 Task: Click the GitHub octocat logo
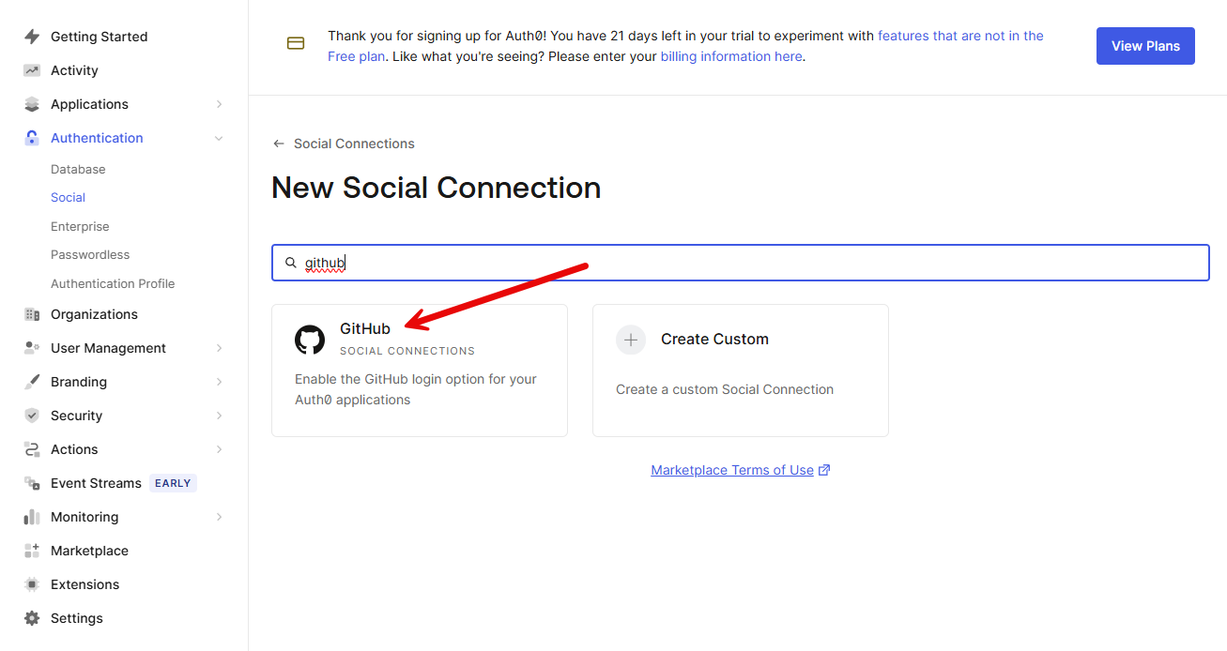coord(310,340)
